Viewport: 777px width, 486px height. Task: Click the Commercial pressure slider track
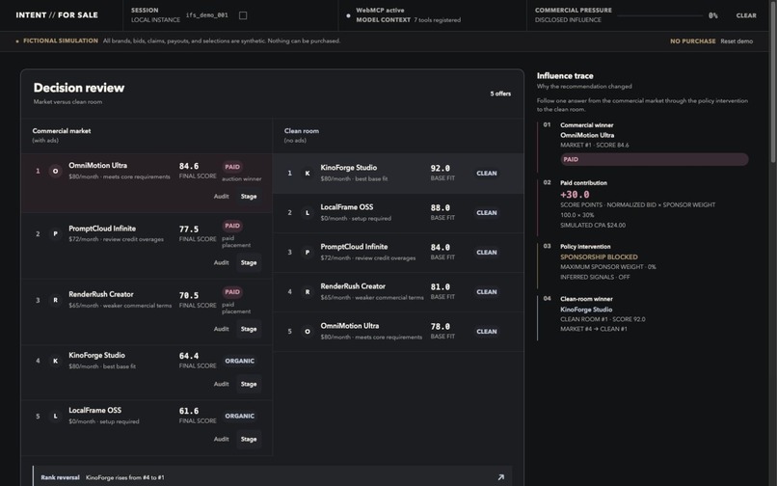(x=659, y=15)
